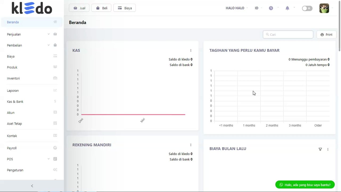Open the notification bell icon

click(x=287, y=8)
